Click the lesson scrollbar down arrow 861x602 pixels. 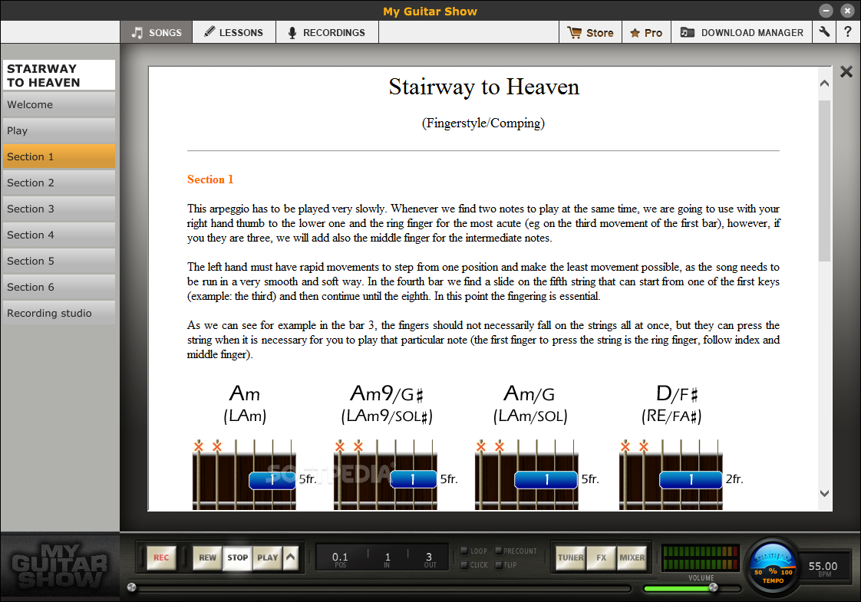point(824,493)
